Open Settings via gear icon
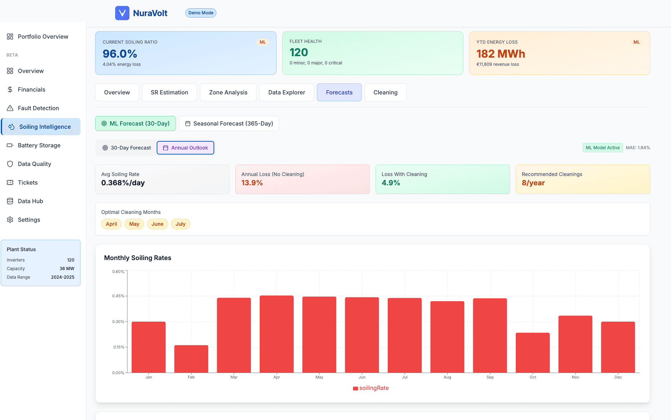This screenshot has height=420, width=671. coord(10,220)
